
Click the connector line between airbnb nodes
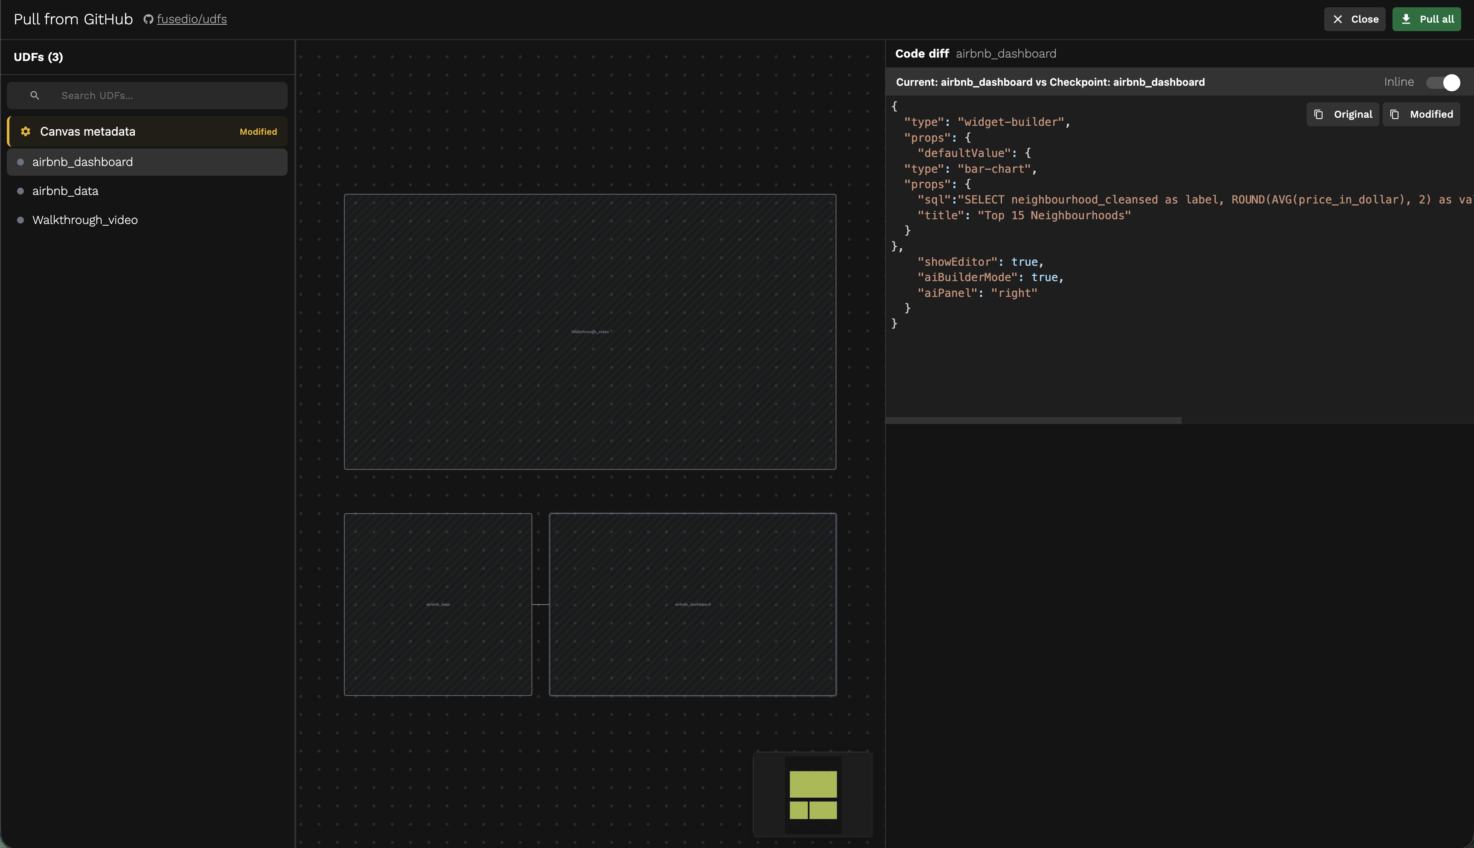541,604
